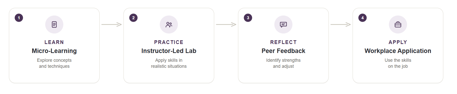
Task: Click the arrow between Learn and Practice
Action: coord(112,24)
